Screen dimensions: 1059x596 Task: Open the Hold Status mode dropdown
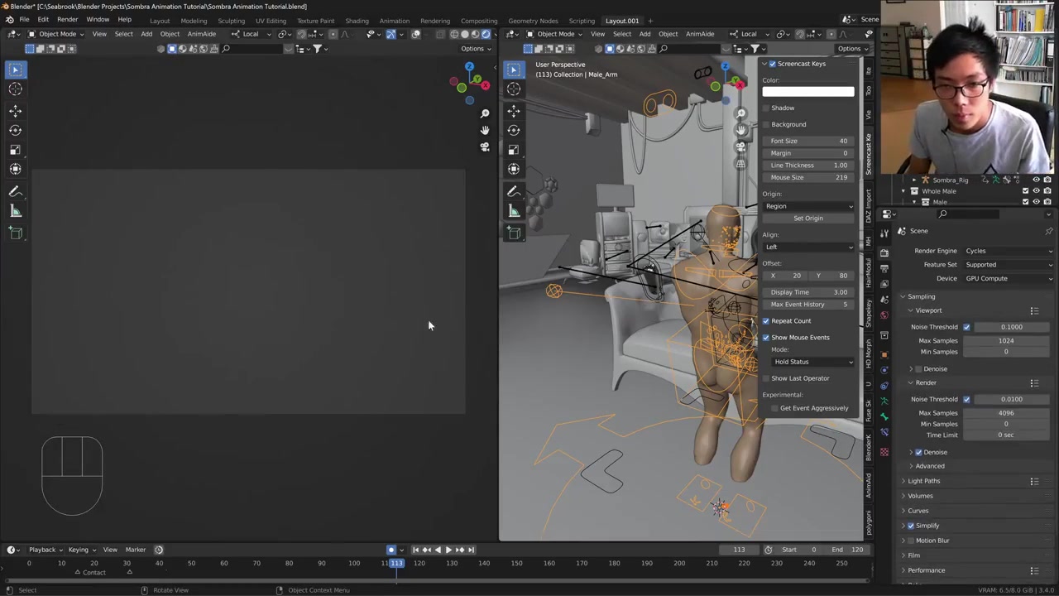[812, 362]
